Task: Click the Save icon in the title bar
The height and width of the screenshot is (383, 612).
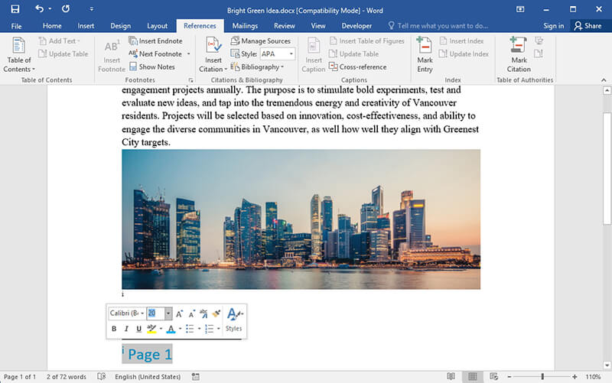Action: point(15,9)
